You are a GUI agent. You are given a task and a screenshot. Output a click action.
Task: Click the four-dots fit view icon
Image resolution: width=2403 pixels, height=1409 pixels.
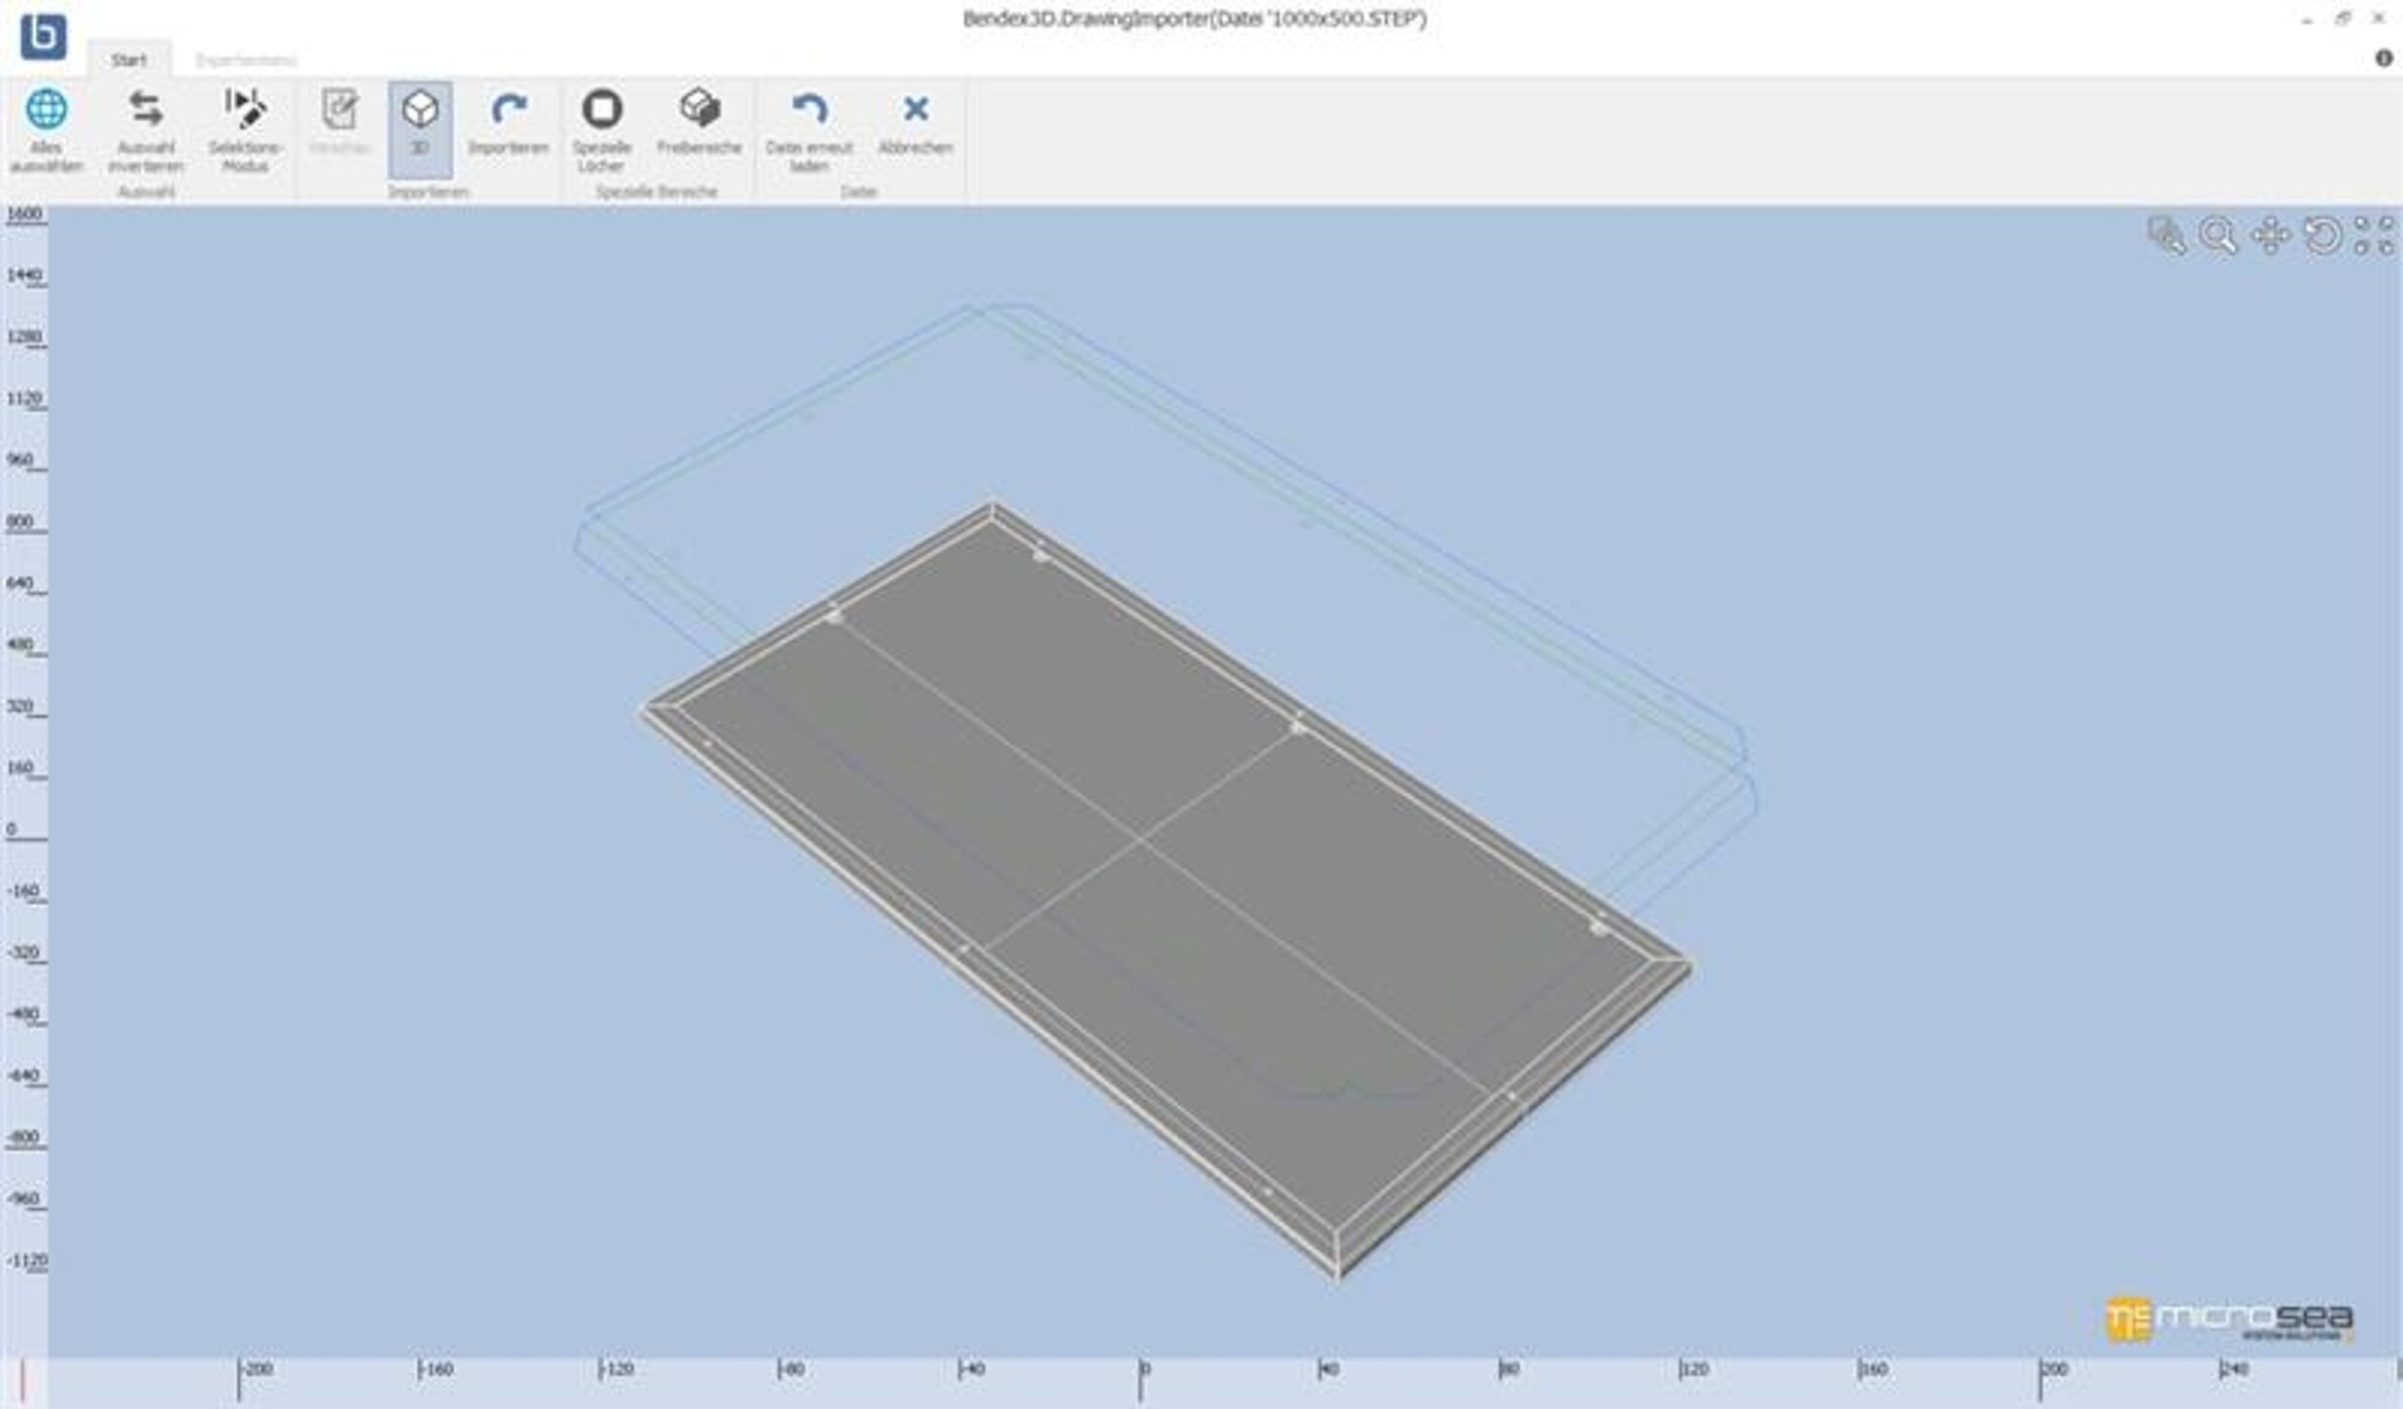click(x=2374, y=236)
